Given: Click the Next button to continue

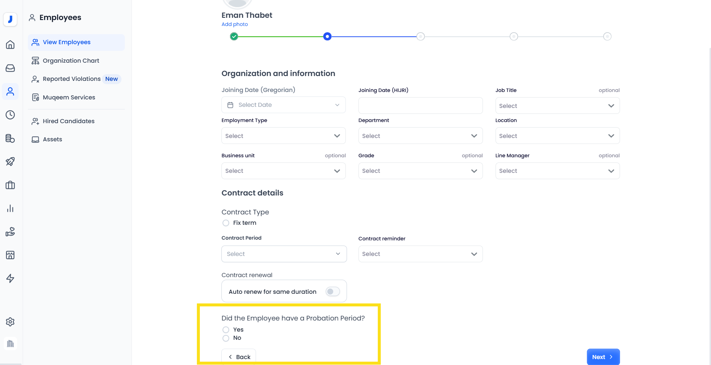Looking at the screenshot, I should pyautogui.click(x=603, y=356).
